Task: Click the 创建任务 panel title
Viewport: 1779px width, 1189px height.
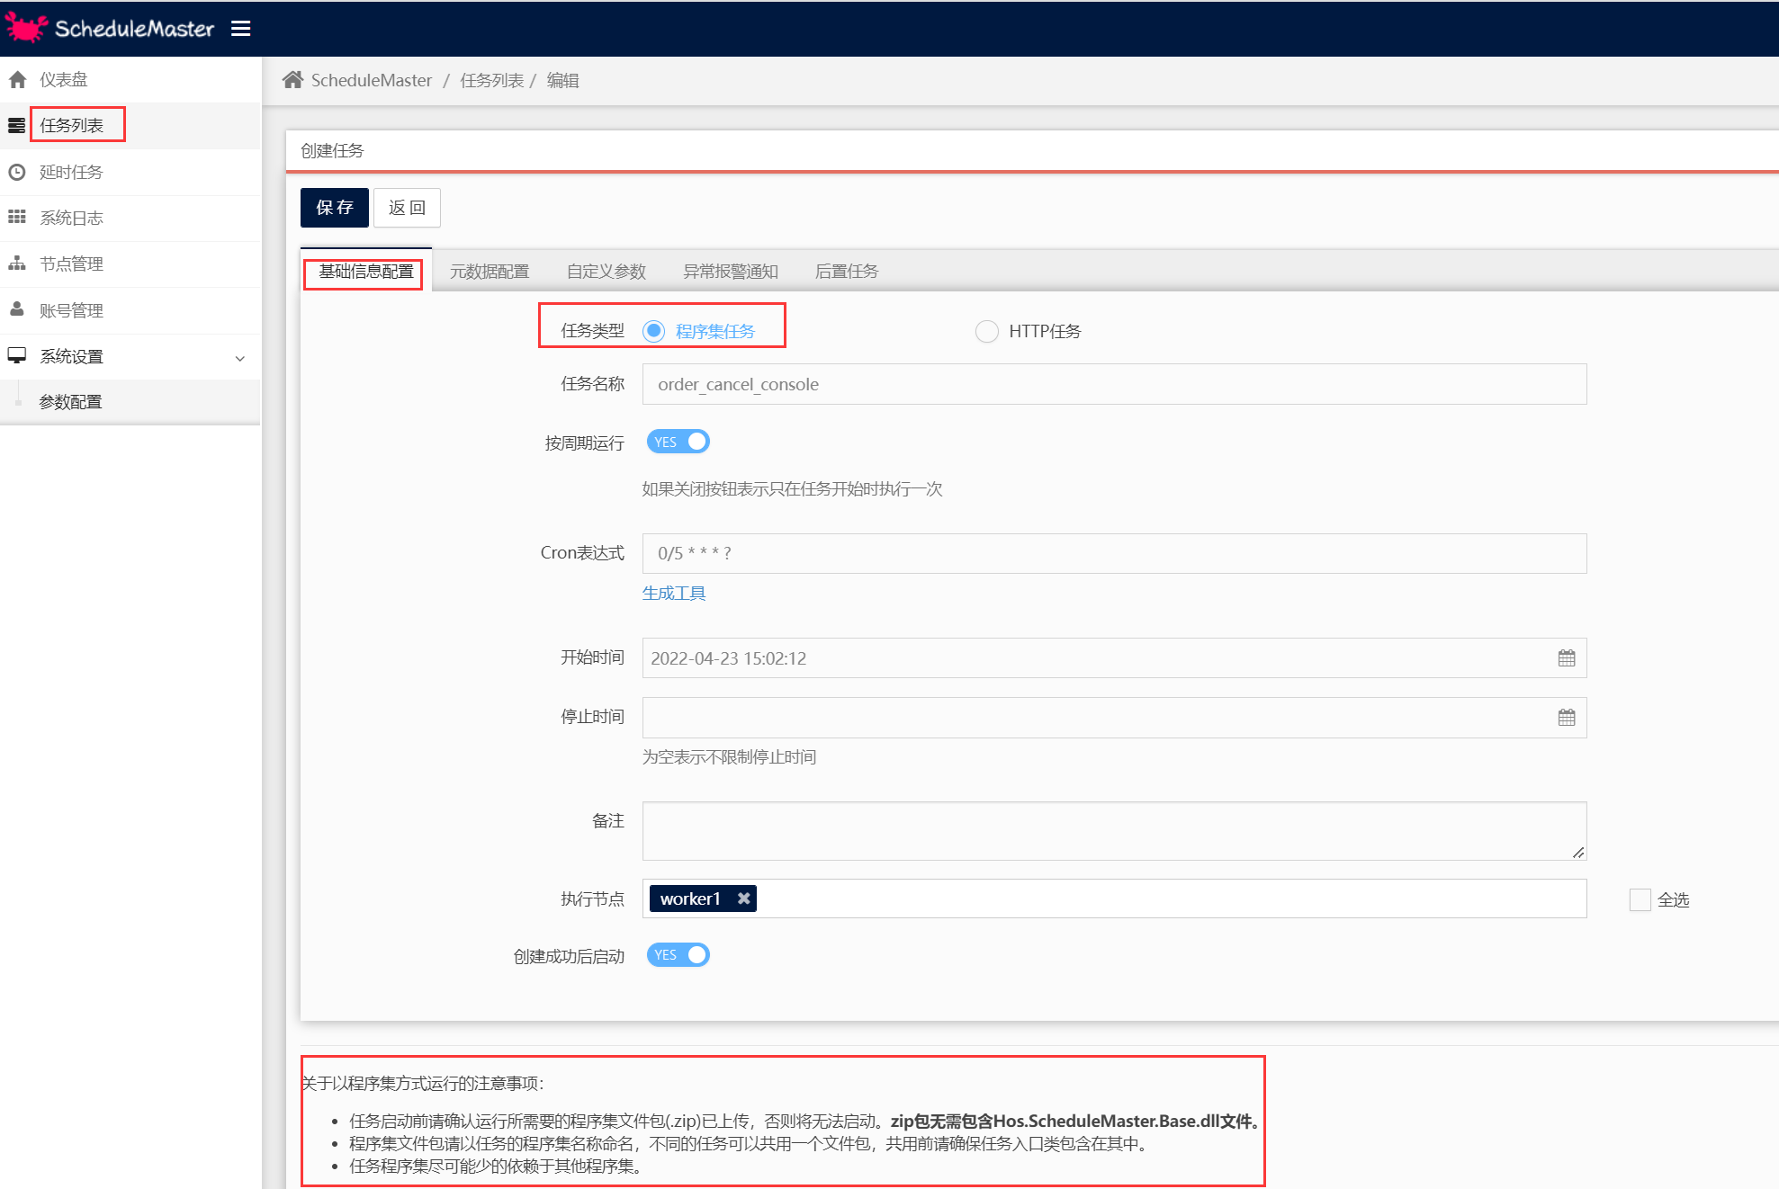Action: point(332,150)
